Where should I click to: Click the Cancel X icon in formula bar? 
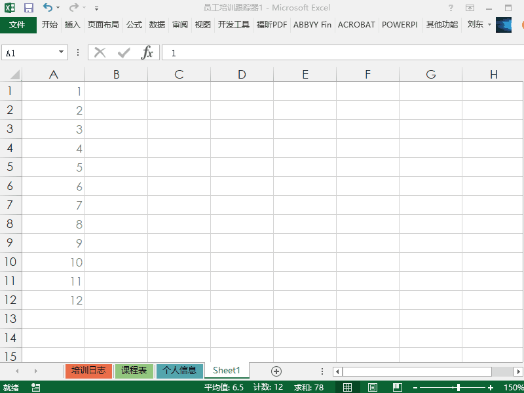click(100, 53)
